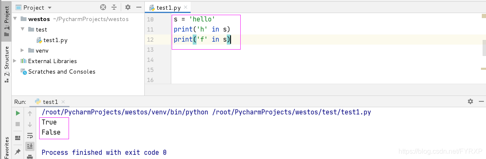486x159 pixels.
Task: Collapse the westos root folder
Action: click(15, 19)
